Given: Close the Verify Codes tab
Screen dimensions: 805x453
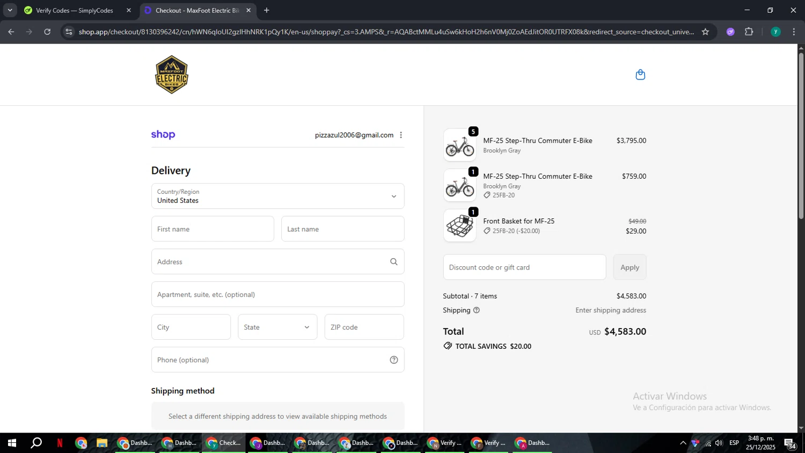Looking at the screenshot, I should (129, 10).
